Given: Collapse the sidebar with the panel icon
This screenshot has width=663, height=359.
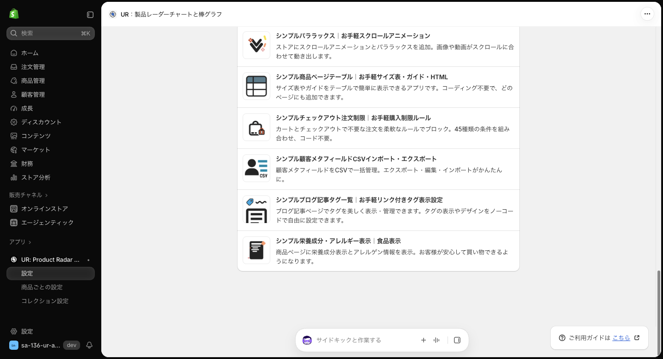Looking at the screenshot, I should tap(90, 15).
